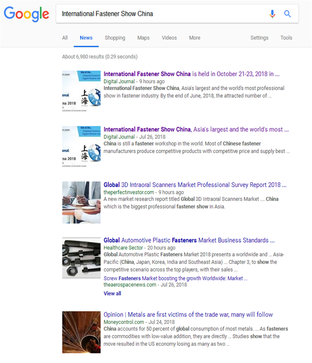Click 'Digital Journal - Jul 26, 2018' source text

click(134, 137)
